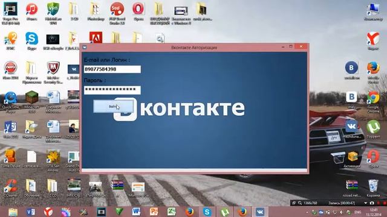Open Yandex browser from the taskbar
The height and width of the screenshot is (217, 387).
pyautogui.click(x=48, y=212)
